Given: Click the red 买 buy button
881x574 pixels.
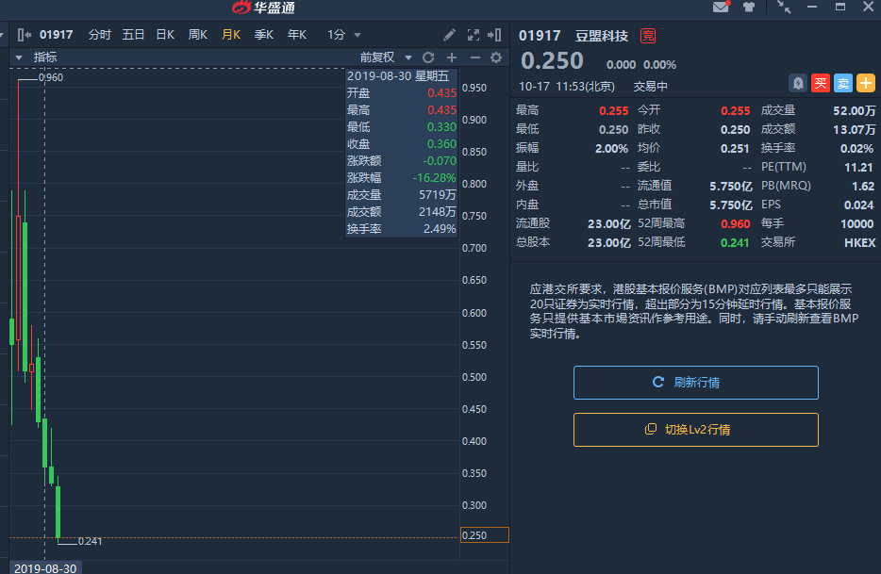Looking at the screenshot, I should (821, 83).
